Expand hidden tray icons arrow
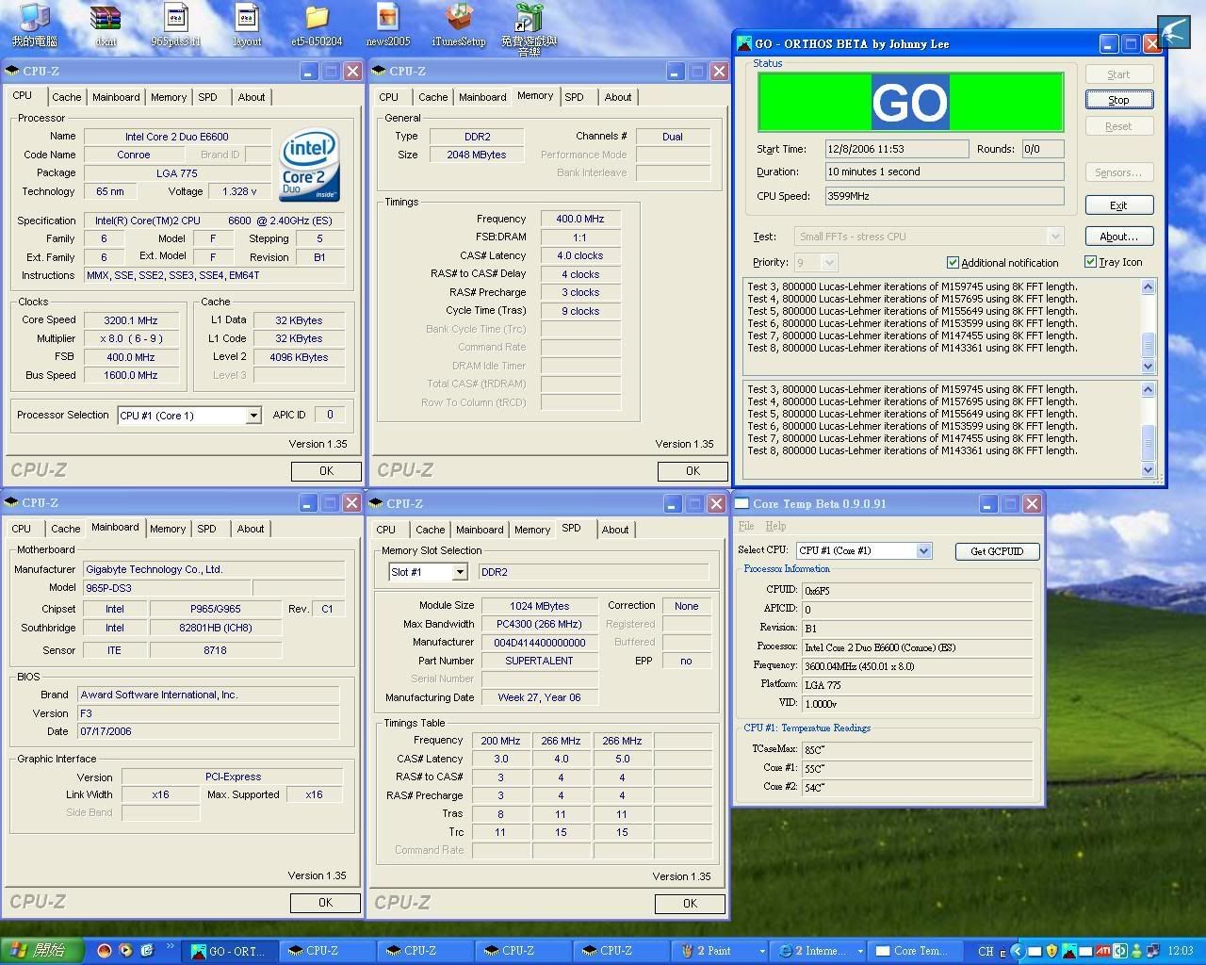 tap(1018, 951)
